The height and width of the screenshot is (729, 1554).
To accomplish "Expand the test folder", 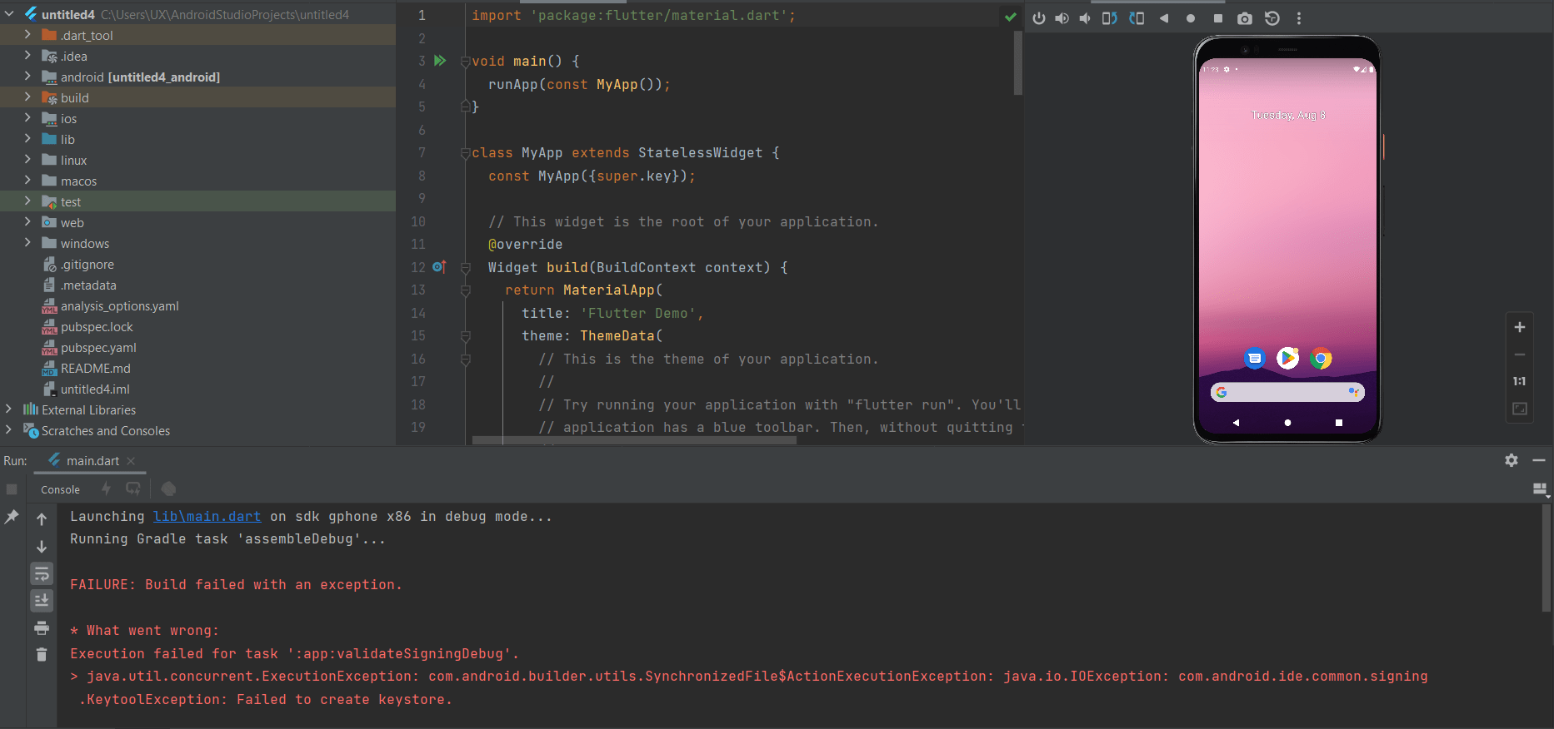I will click(27, 201).
